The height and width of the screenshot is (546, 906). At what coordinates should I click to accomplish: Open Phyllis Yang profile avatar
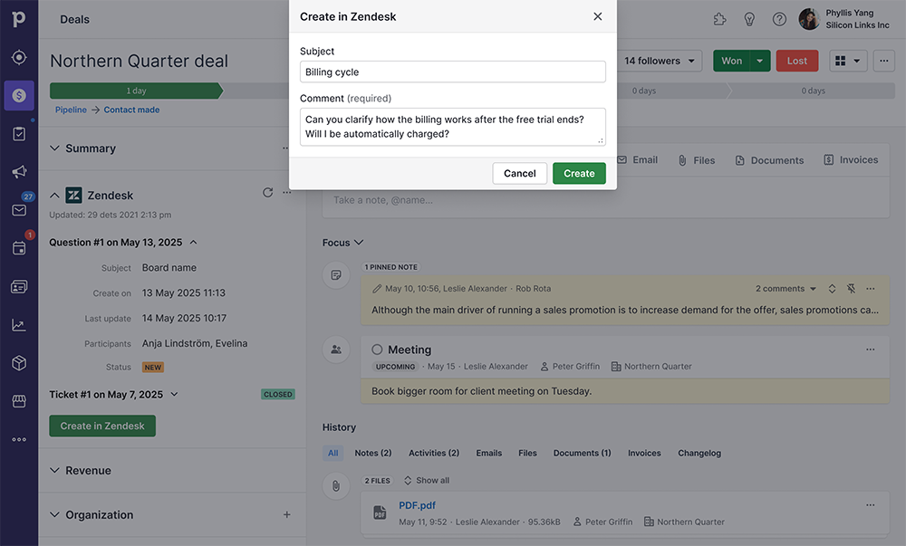tap(809, 19)
